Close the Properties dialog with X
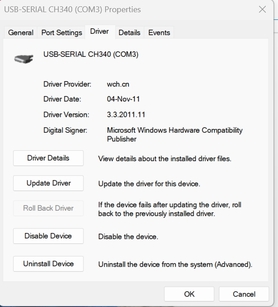This screenshot has width=278, height=307. point(262,9)
